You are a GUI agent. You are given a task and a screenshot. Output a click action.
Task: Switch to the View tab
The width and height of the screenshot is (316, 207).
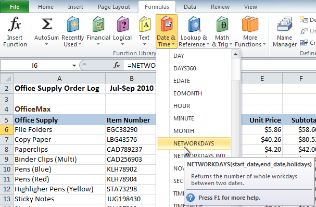click(250, 7)
